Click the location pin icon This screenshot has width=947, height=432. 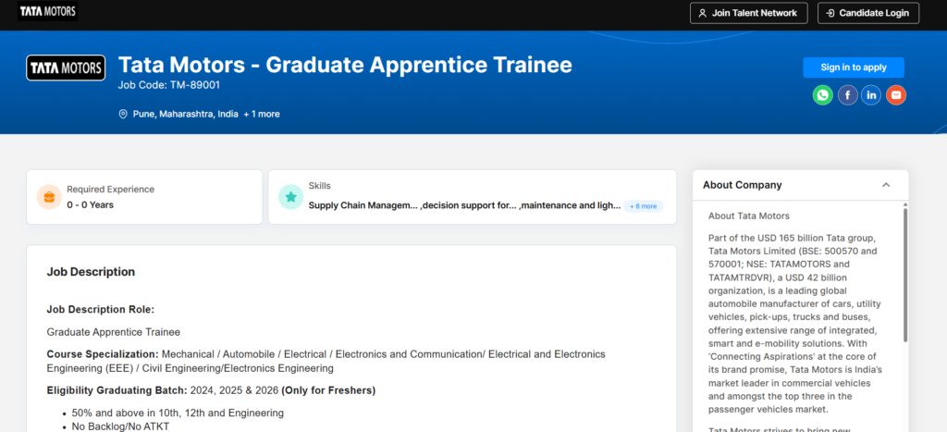123,114
